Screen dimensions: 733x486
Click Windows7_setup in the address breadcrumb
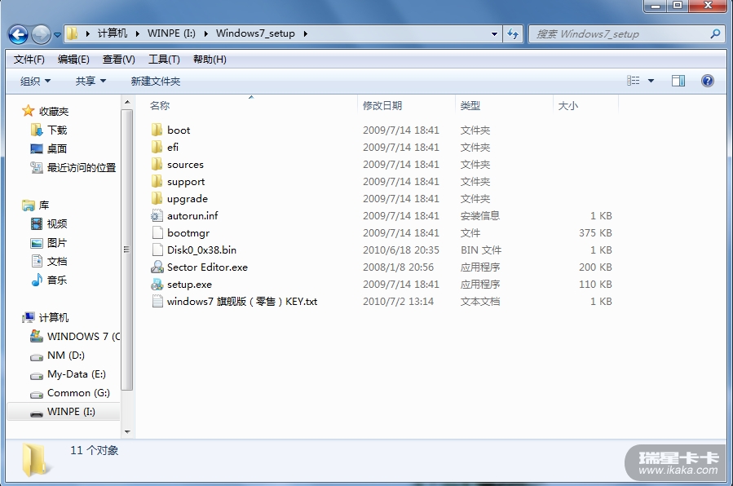tap(255, 33)
